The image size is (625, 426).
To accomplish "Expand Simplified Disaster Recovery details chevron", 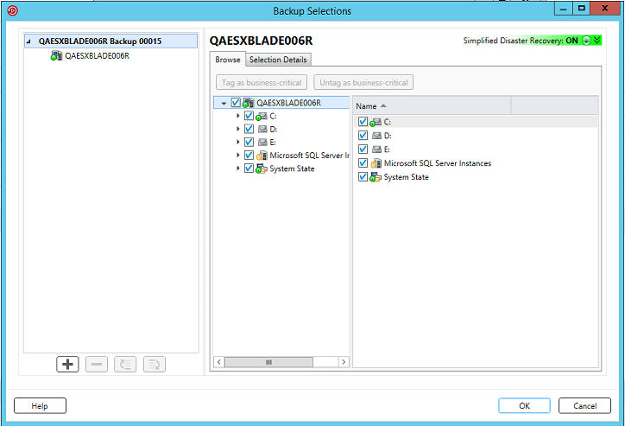I will pos(597,41).
